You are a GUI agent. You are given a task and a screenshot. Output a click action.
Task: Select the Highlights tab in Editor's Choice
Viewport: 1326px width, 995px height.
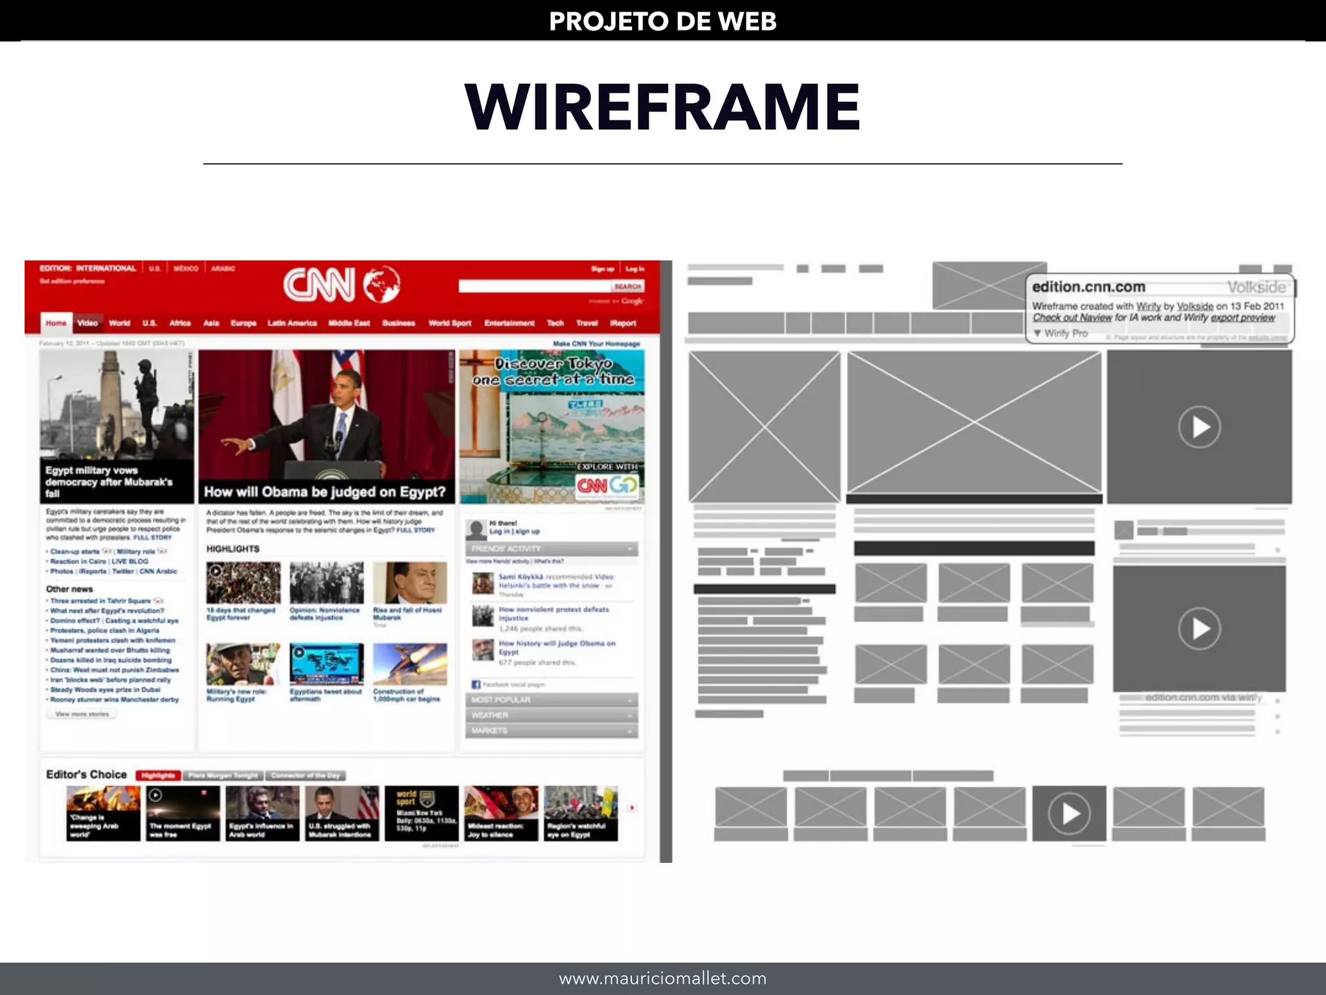coord(158,775)
